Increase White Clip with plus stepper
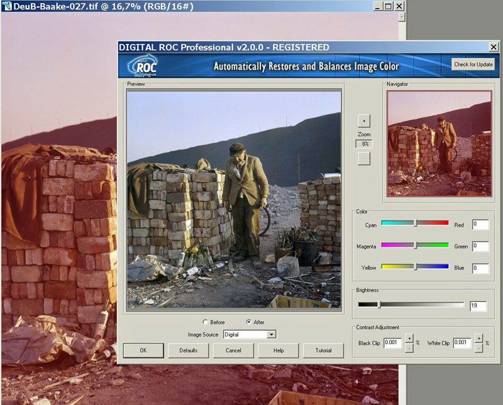Viewport: 503px width, 405px height. (x=478, y=338)
